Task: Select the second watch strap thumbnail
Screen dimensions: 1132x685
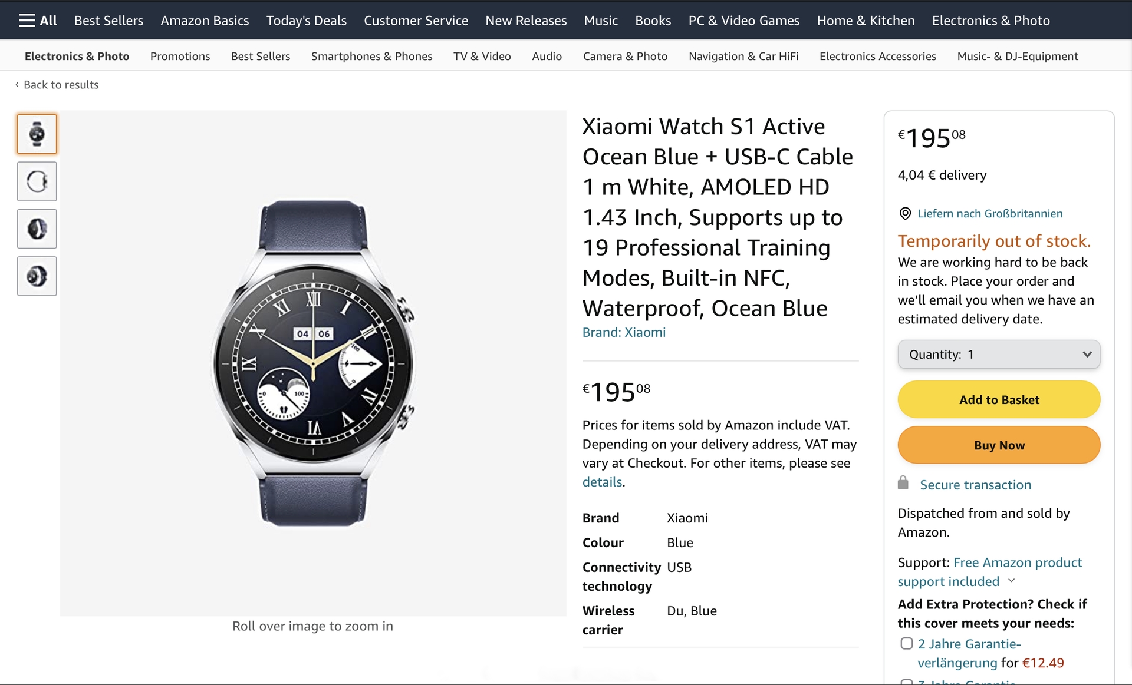Action: point(37,181)
